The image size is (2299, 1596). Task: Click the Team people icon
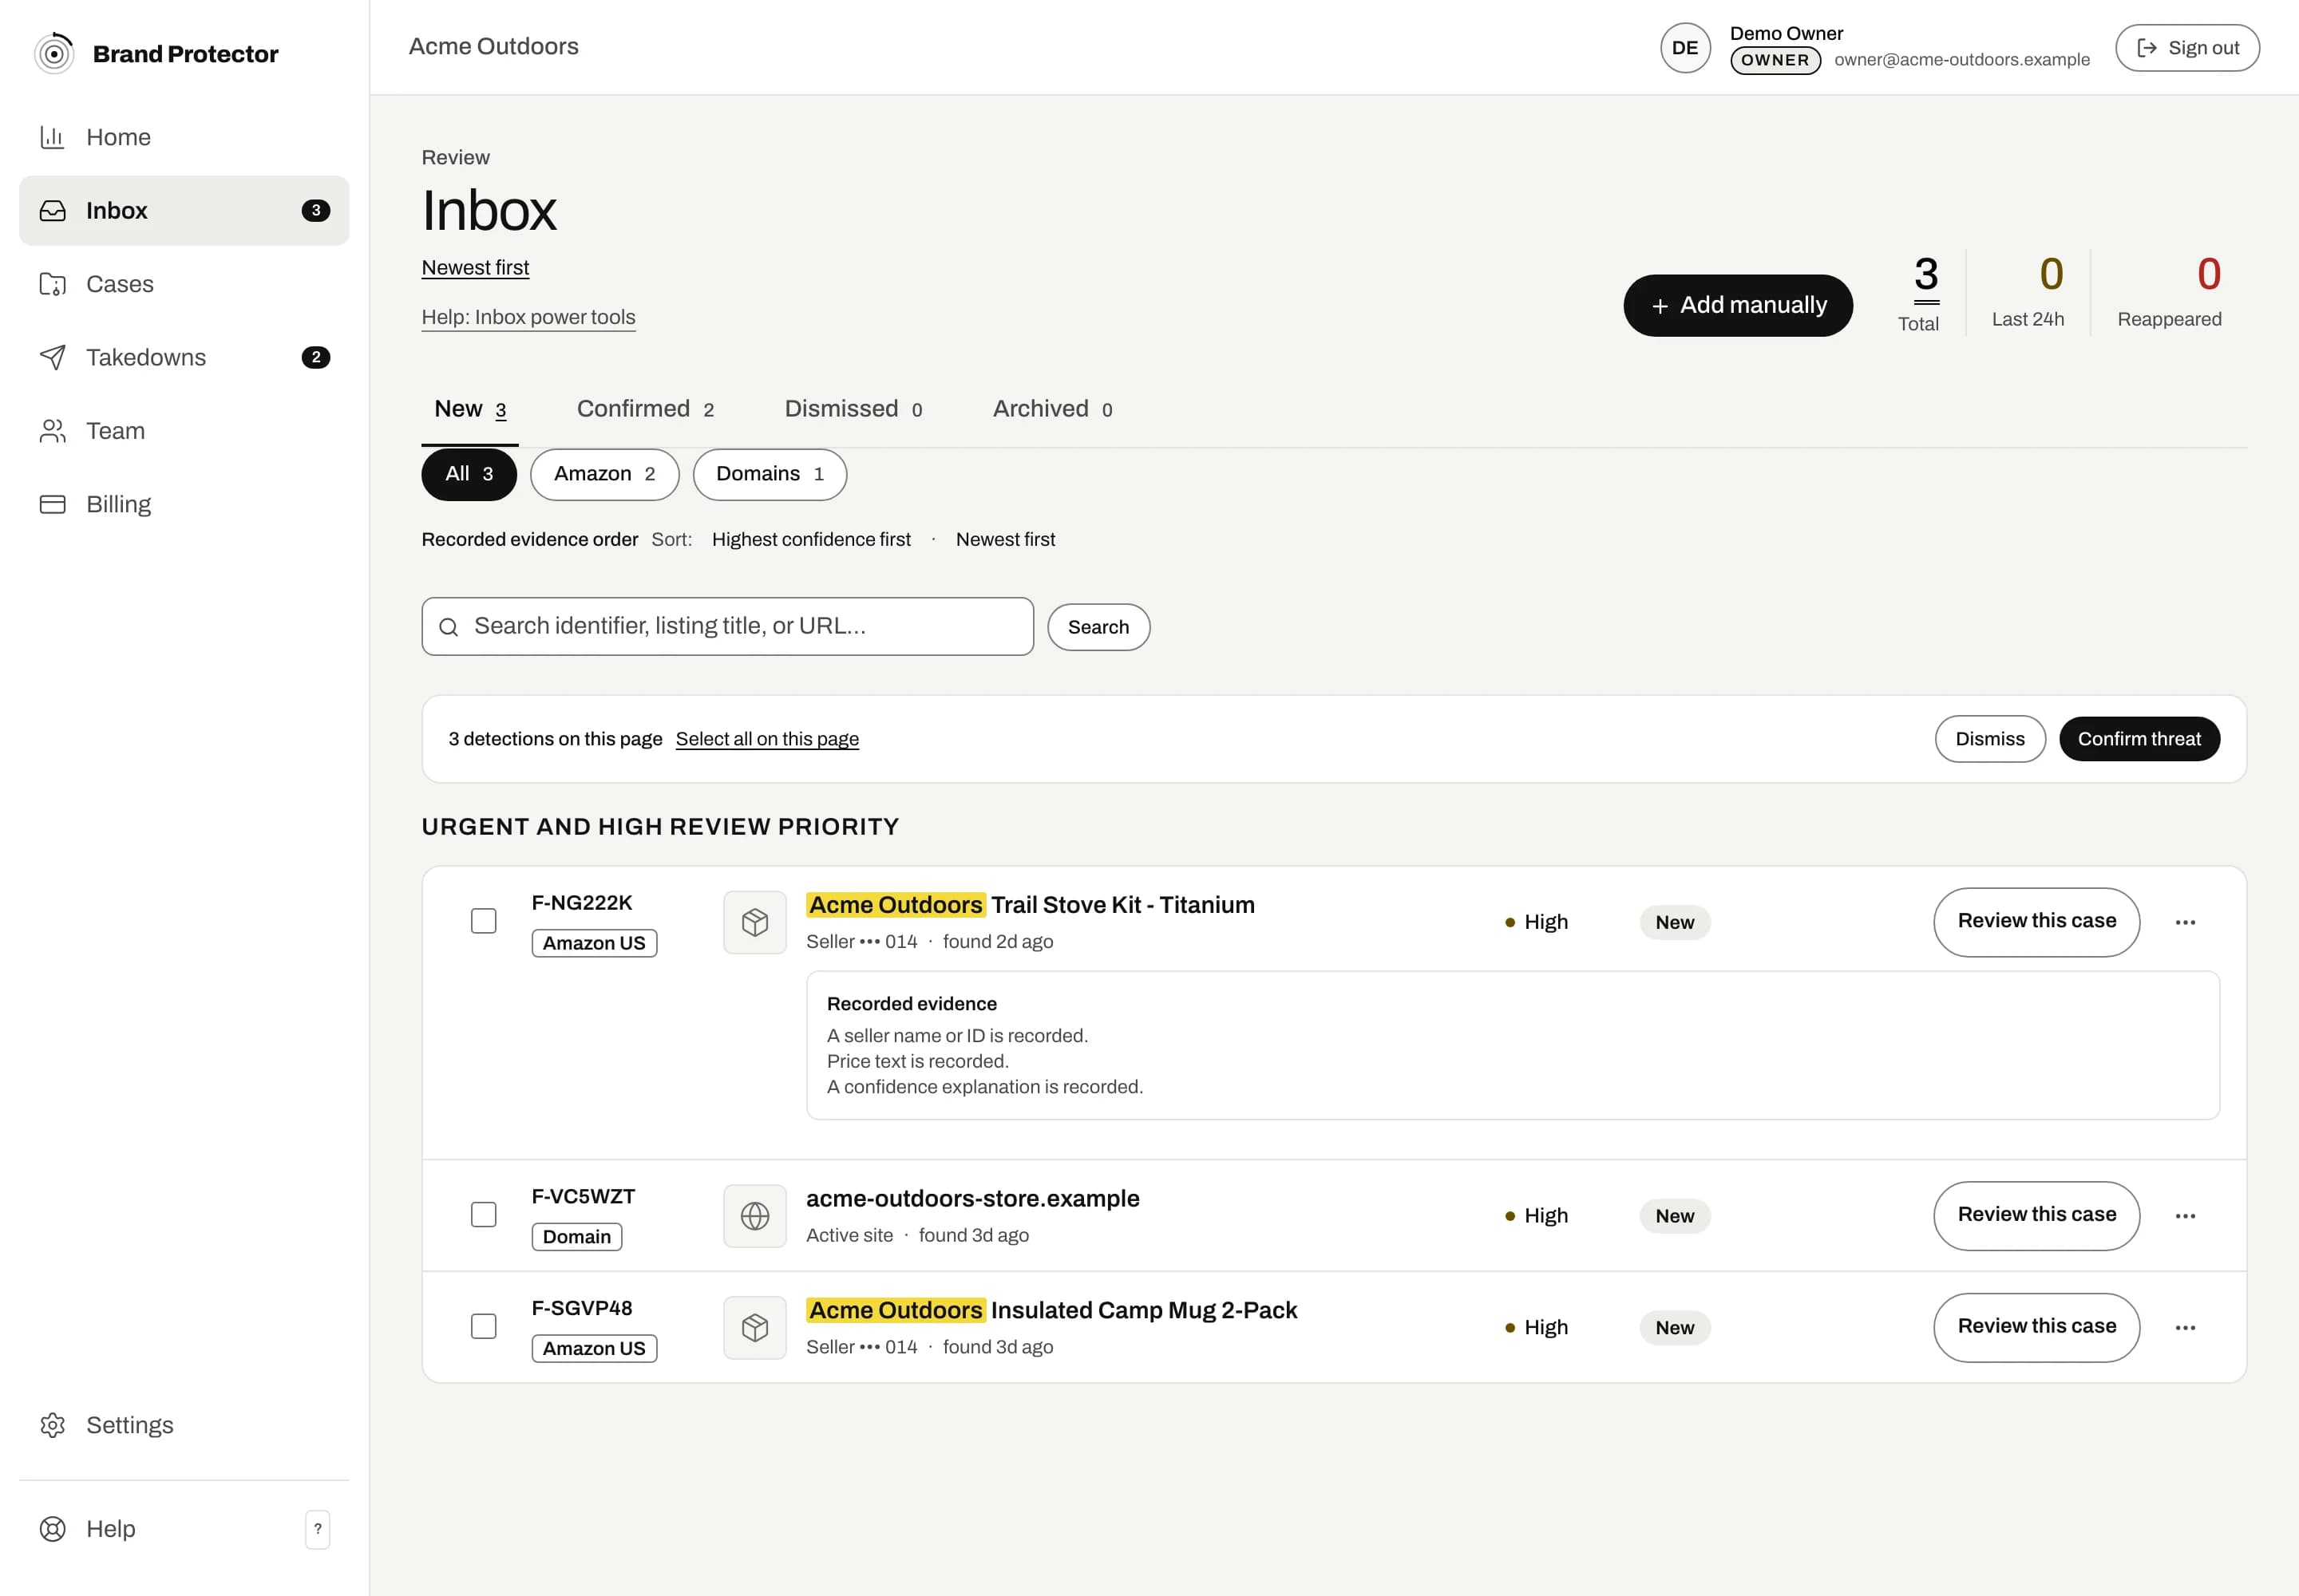point(52,431)
